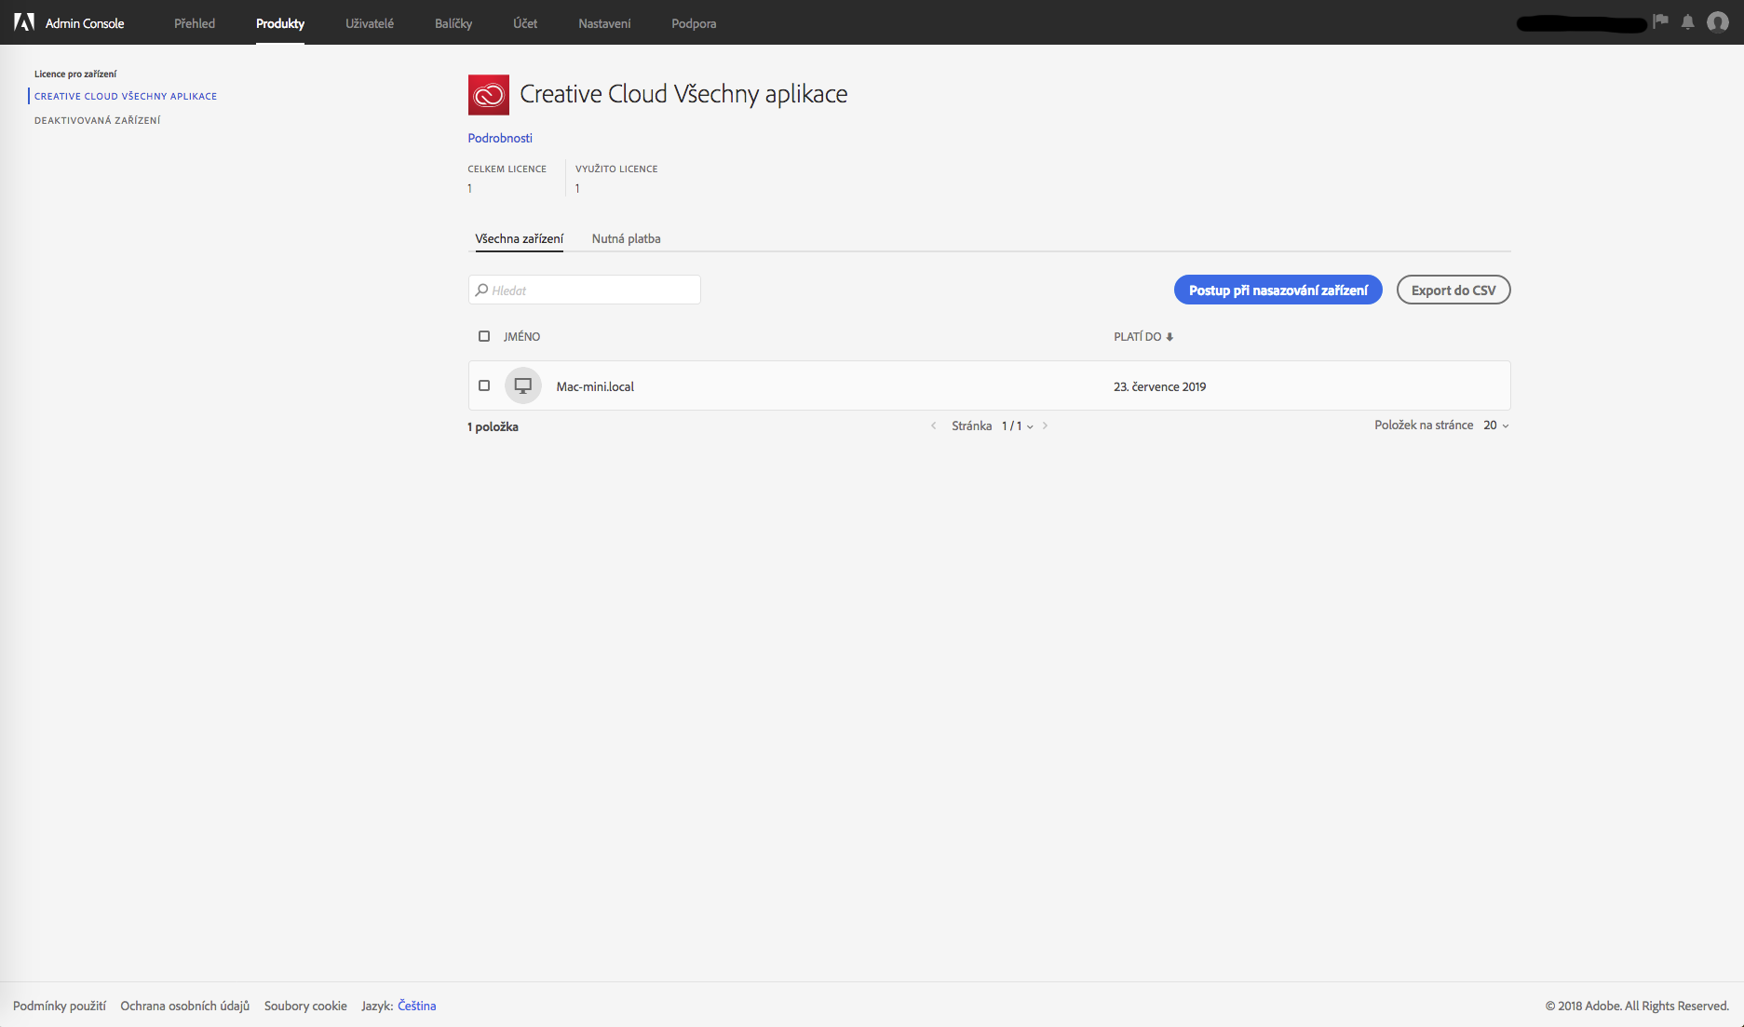Click Postup při nasazování zařízení button
Image resolution: width=1744 pixels, height=1027 pixels.
click(x=1278, y=291)
